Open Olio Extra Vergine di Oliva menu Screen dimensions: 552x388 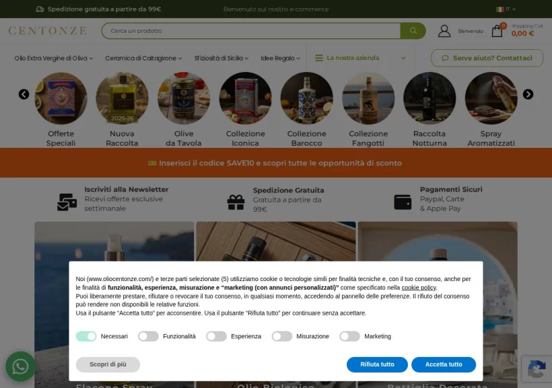tap(53, 59)
